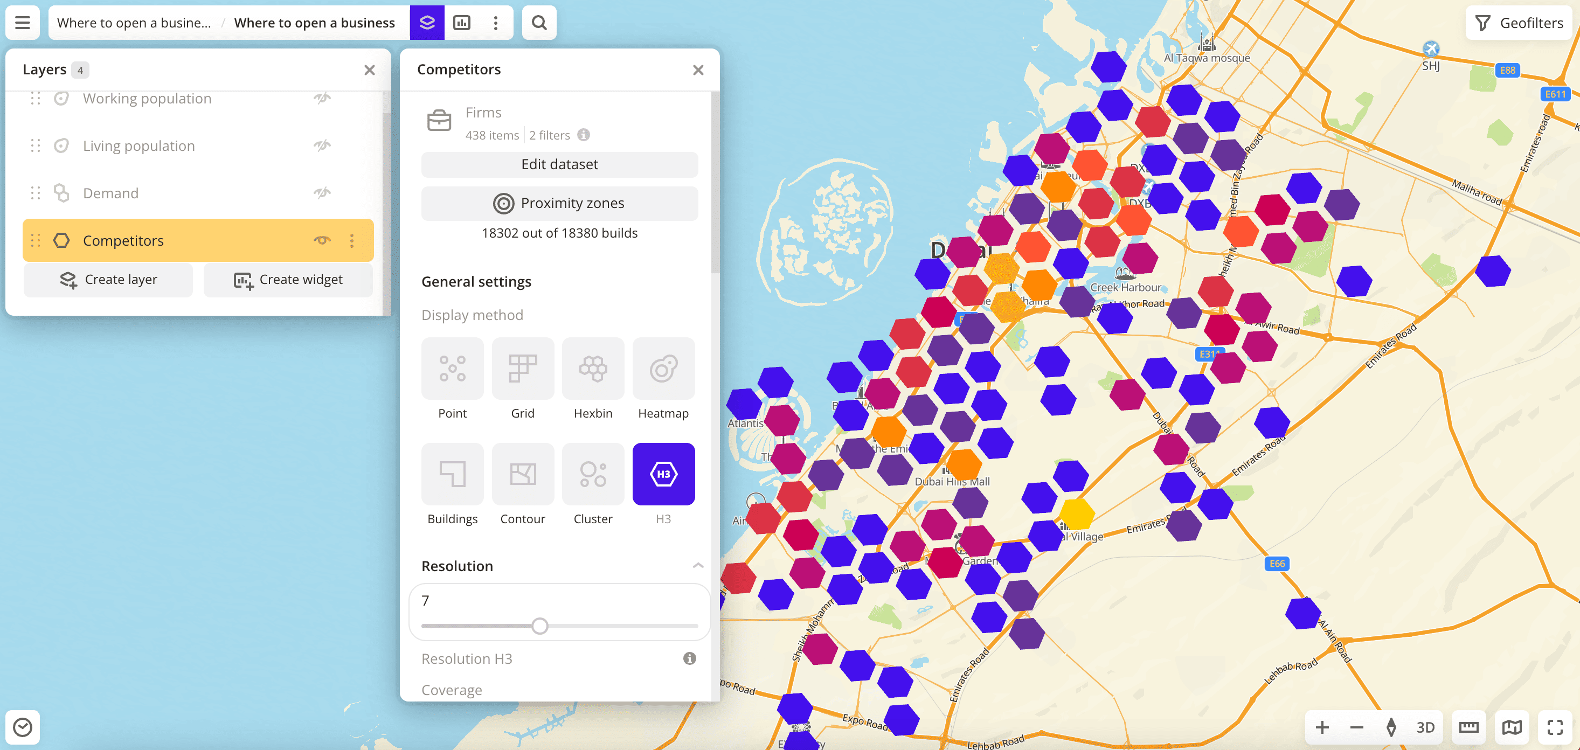The height and width of the screenshot is (750, 1580).
Task: Enter fullscreen map mode
Action: [x=1554, y=727]
